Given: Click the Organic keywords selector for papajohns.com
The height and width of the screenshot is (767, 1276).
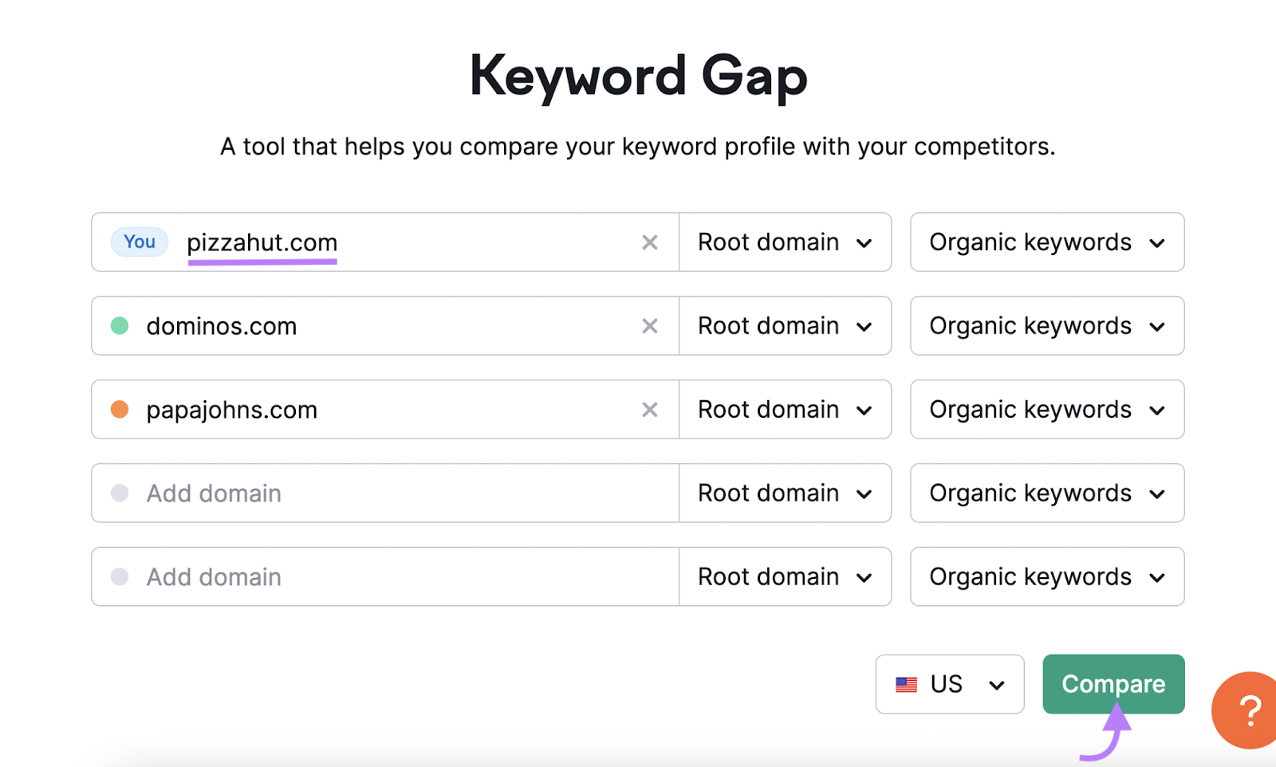Looking at the screenshot, I should click(1046, 409).
